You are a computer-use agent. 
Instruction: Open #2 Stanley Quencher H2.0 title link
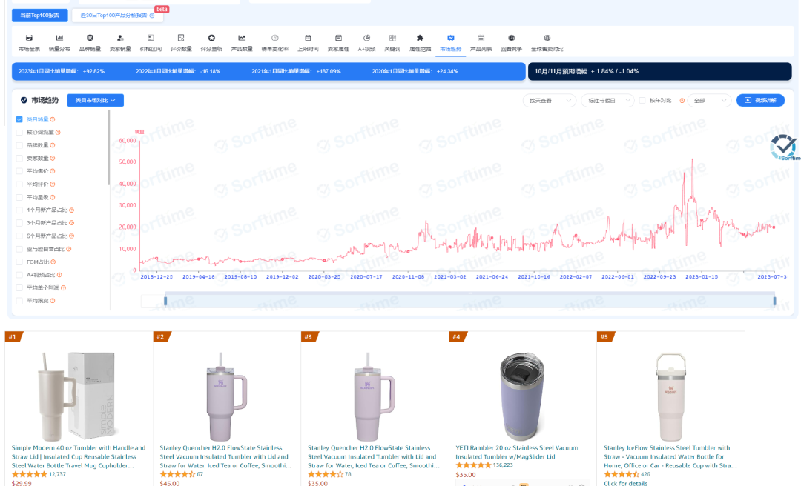(x=225, y=457)
